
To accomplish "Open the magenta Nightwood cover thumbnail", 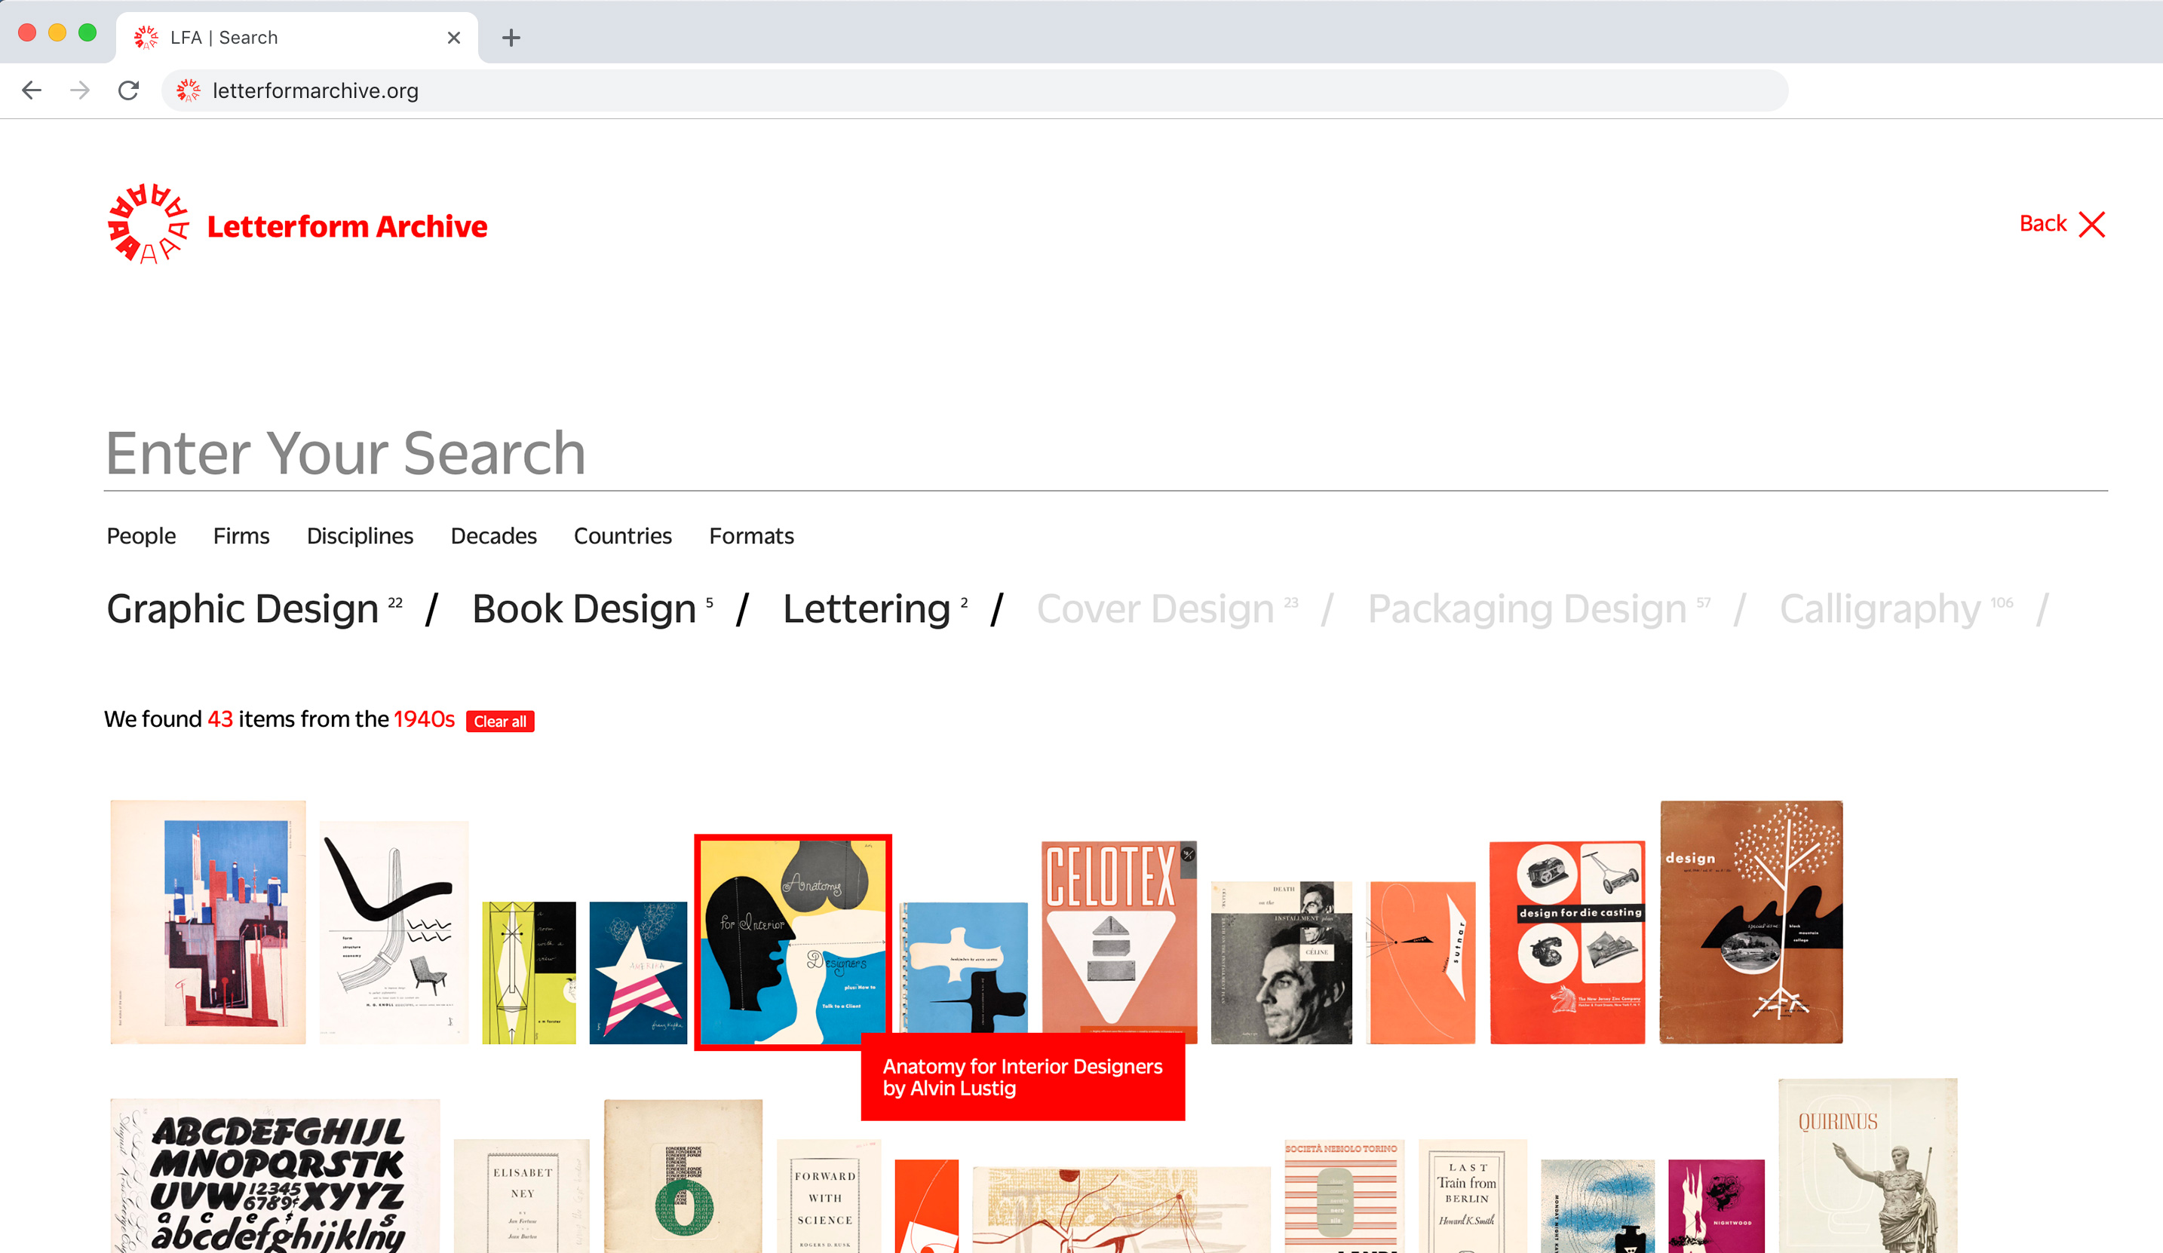I will point(1716,1206).
